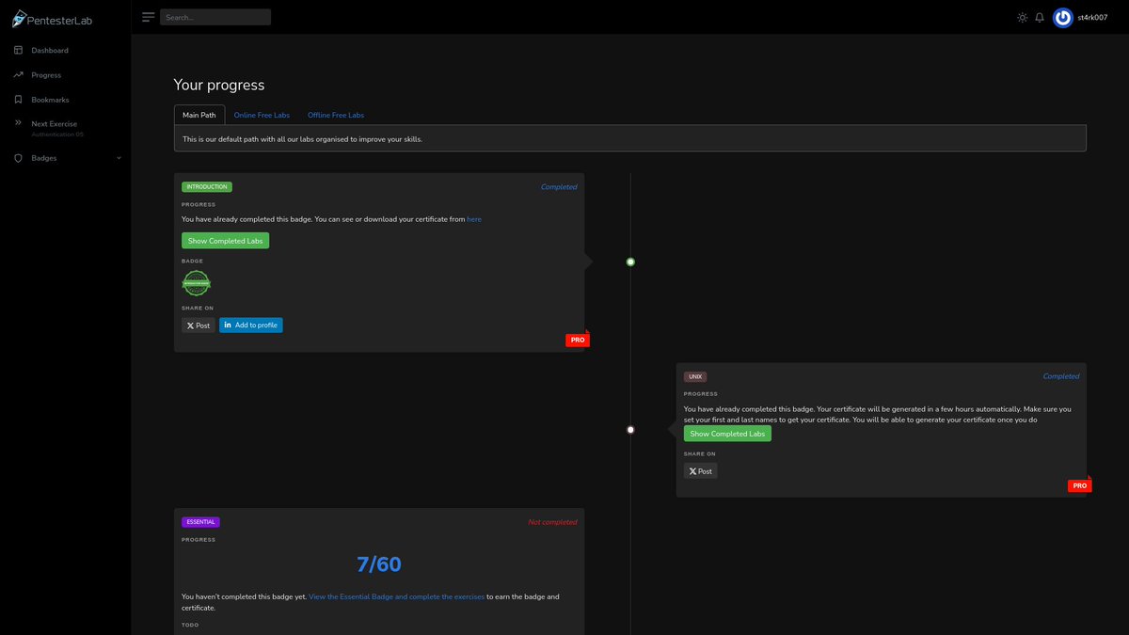1129x635 pixels.
Task: Click the INTRODUCTION badge label
Action: (x=207, y=186)
